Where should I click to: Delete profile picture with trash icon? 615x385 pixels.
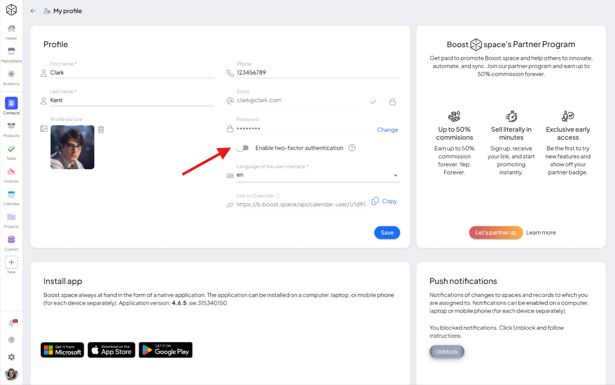point(101,130)
